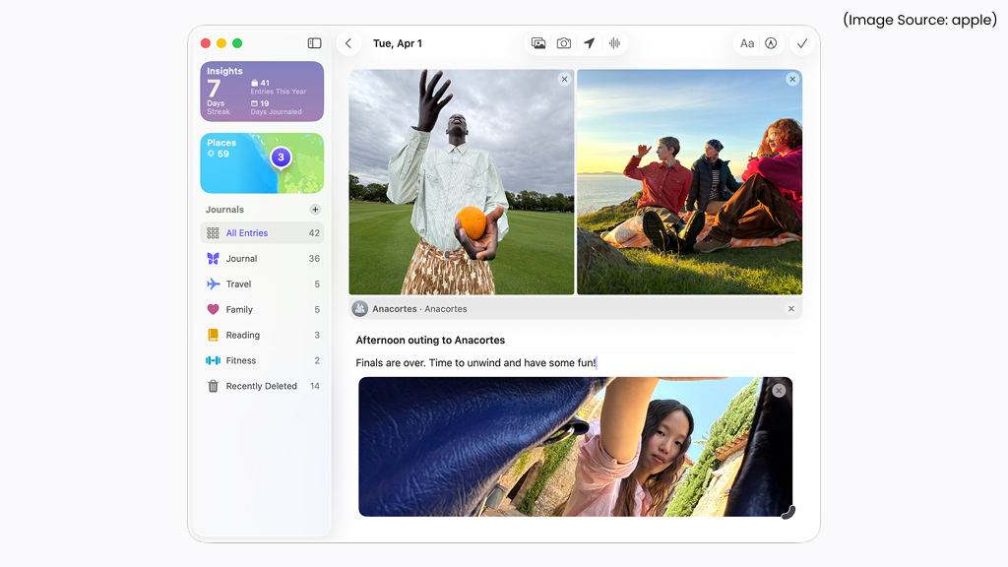Click the Reading book icon
The height and width of the screenshot is (567, 1008).
(x=215, y=335)
